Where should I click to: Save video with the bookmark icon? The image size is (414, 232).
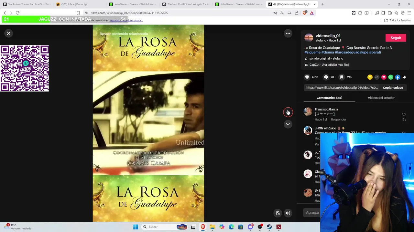pyautogui.click(x=342, y=77)
